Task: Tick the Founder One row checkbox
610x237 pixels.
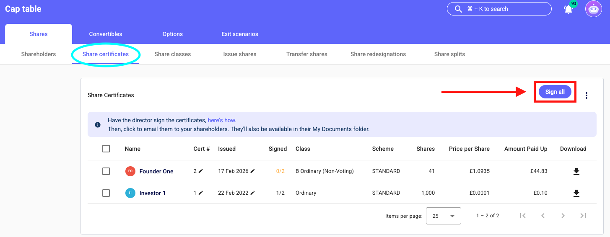Action: pos(106,171)
